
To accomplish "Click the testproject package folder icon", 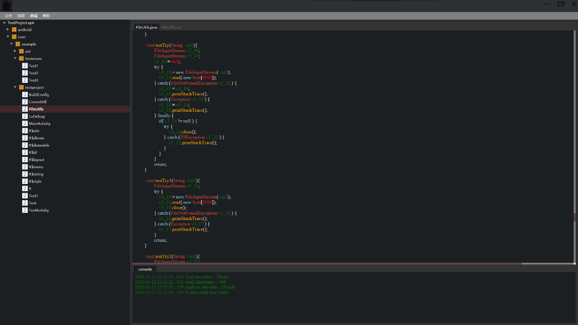I will 21,87.
